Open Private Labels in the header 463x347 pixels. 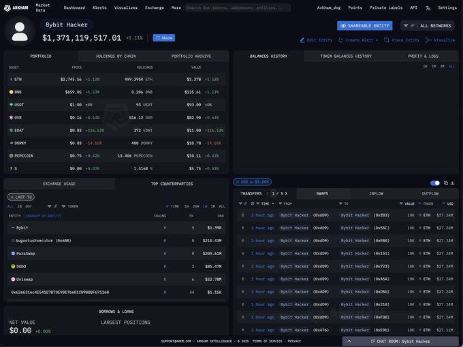pos(386,7)
